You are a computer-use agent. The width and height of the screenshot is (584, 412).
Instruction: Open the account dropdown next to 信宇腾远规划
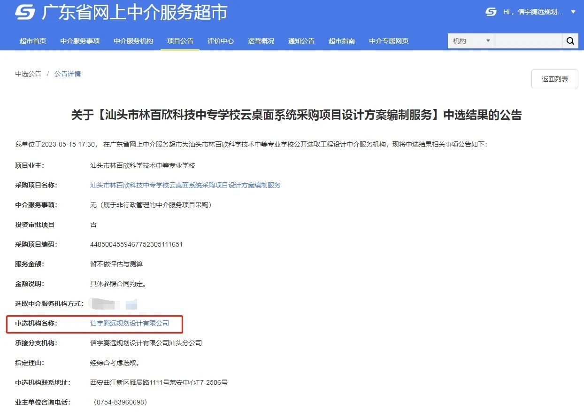(x=574, y=13)
